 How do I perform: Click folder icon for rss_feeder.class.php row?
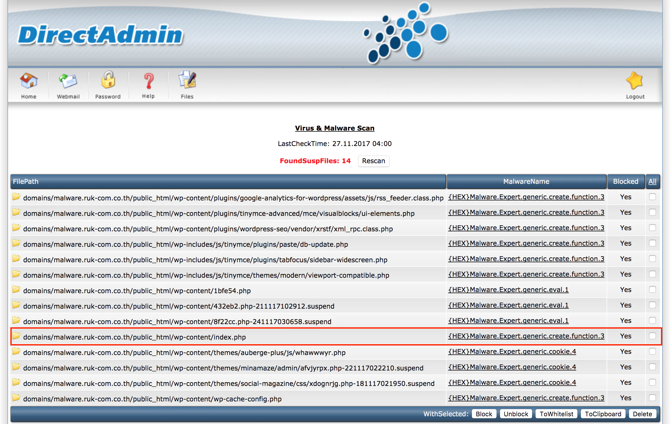pos(16,197)
